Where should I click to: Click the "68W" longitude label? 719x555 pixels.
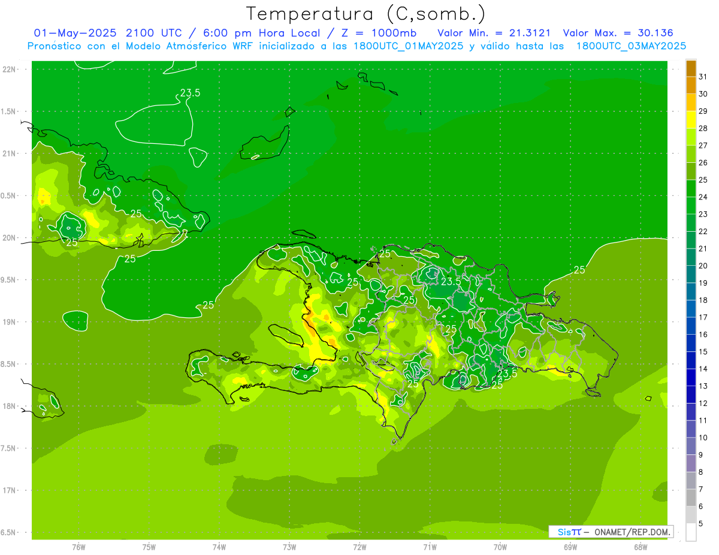640,547
